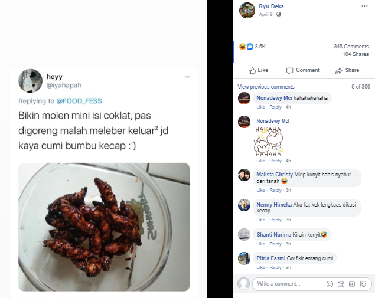Open post options three-dot menu
The width and height of the screenshot is (375, 298).
point(364,6)
